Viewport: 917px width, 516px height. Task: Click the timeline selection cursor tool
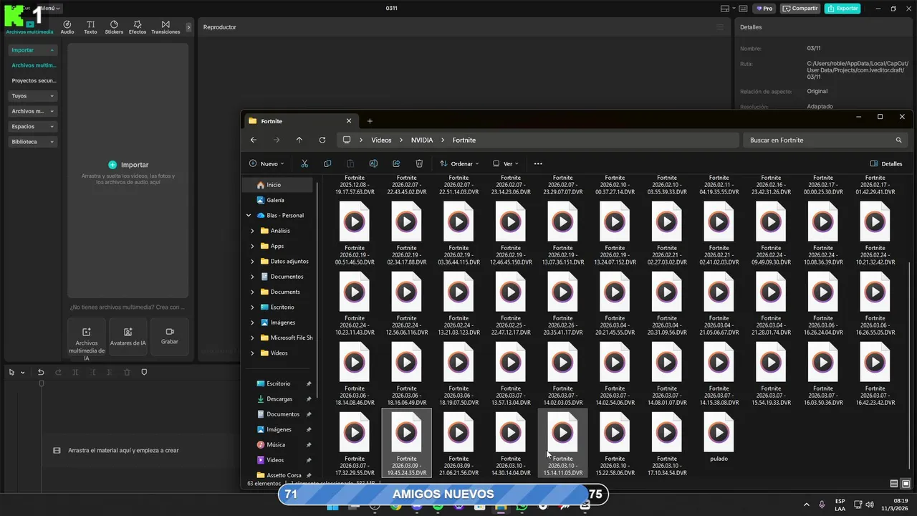click(11, 372)
